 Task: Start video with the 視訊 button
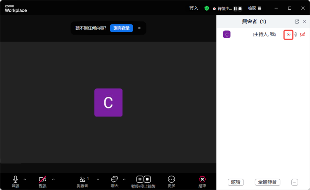pyautogui.click(x=42, y=182)
